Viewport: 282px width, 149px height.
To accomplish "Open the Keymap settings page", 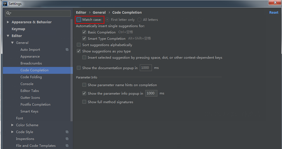I will [x=18, y=29].
